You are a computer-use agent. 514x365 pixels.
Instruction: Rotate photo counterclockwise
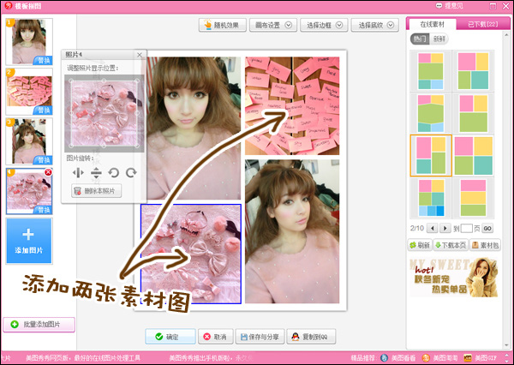[114, 172]
